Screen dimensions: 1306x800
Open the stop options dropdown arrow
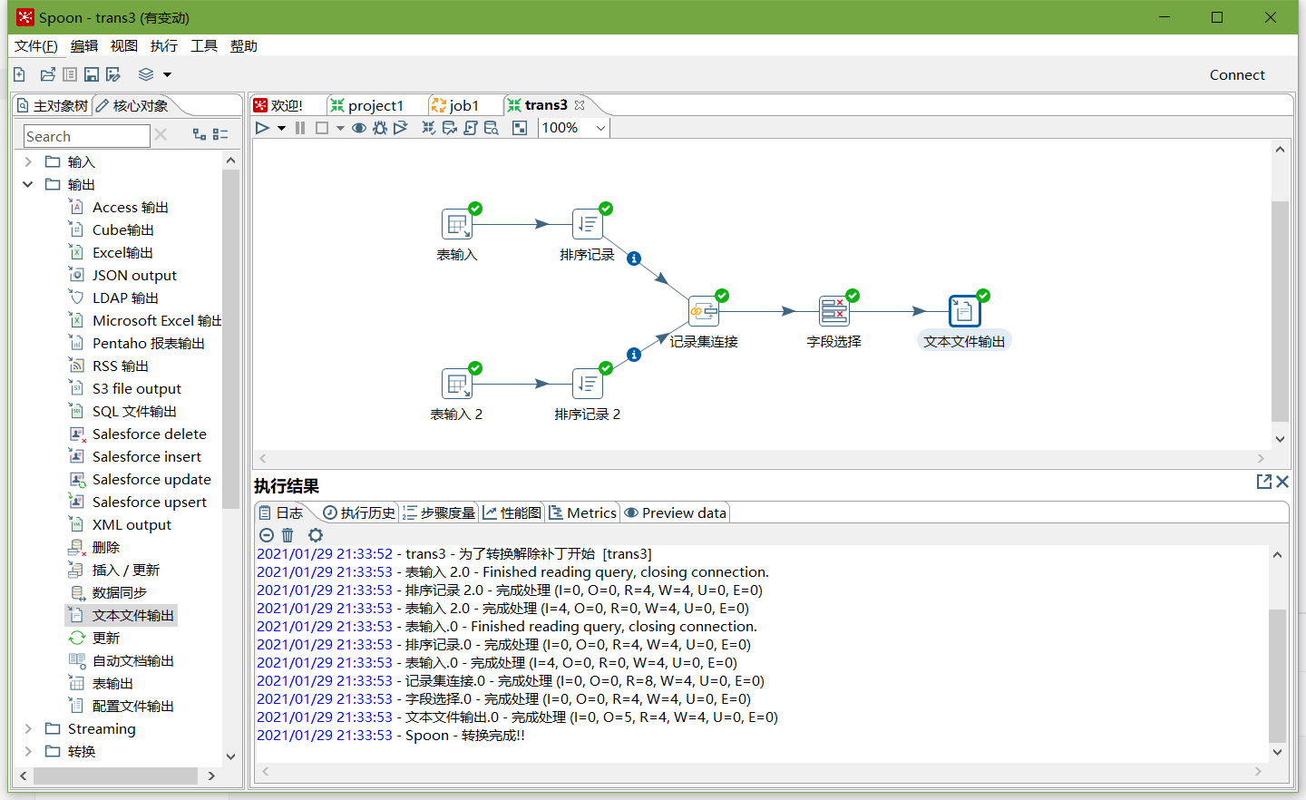point(340,129)
